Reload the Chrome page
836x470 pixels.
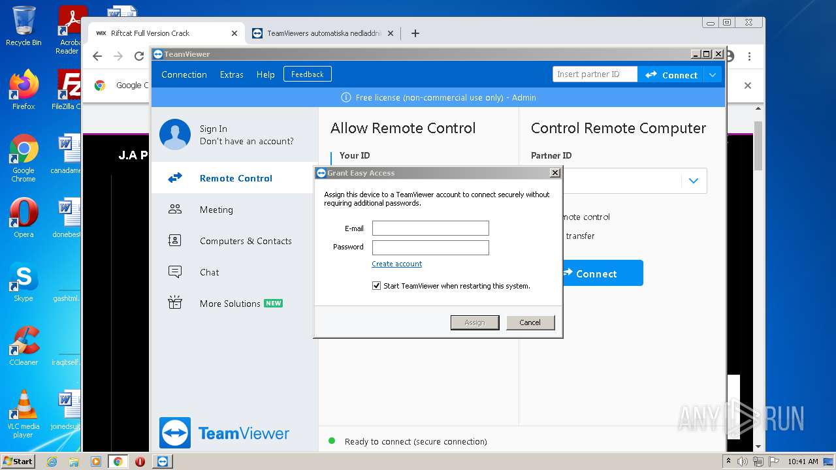[x=139, y=56]
